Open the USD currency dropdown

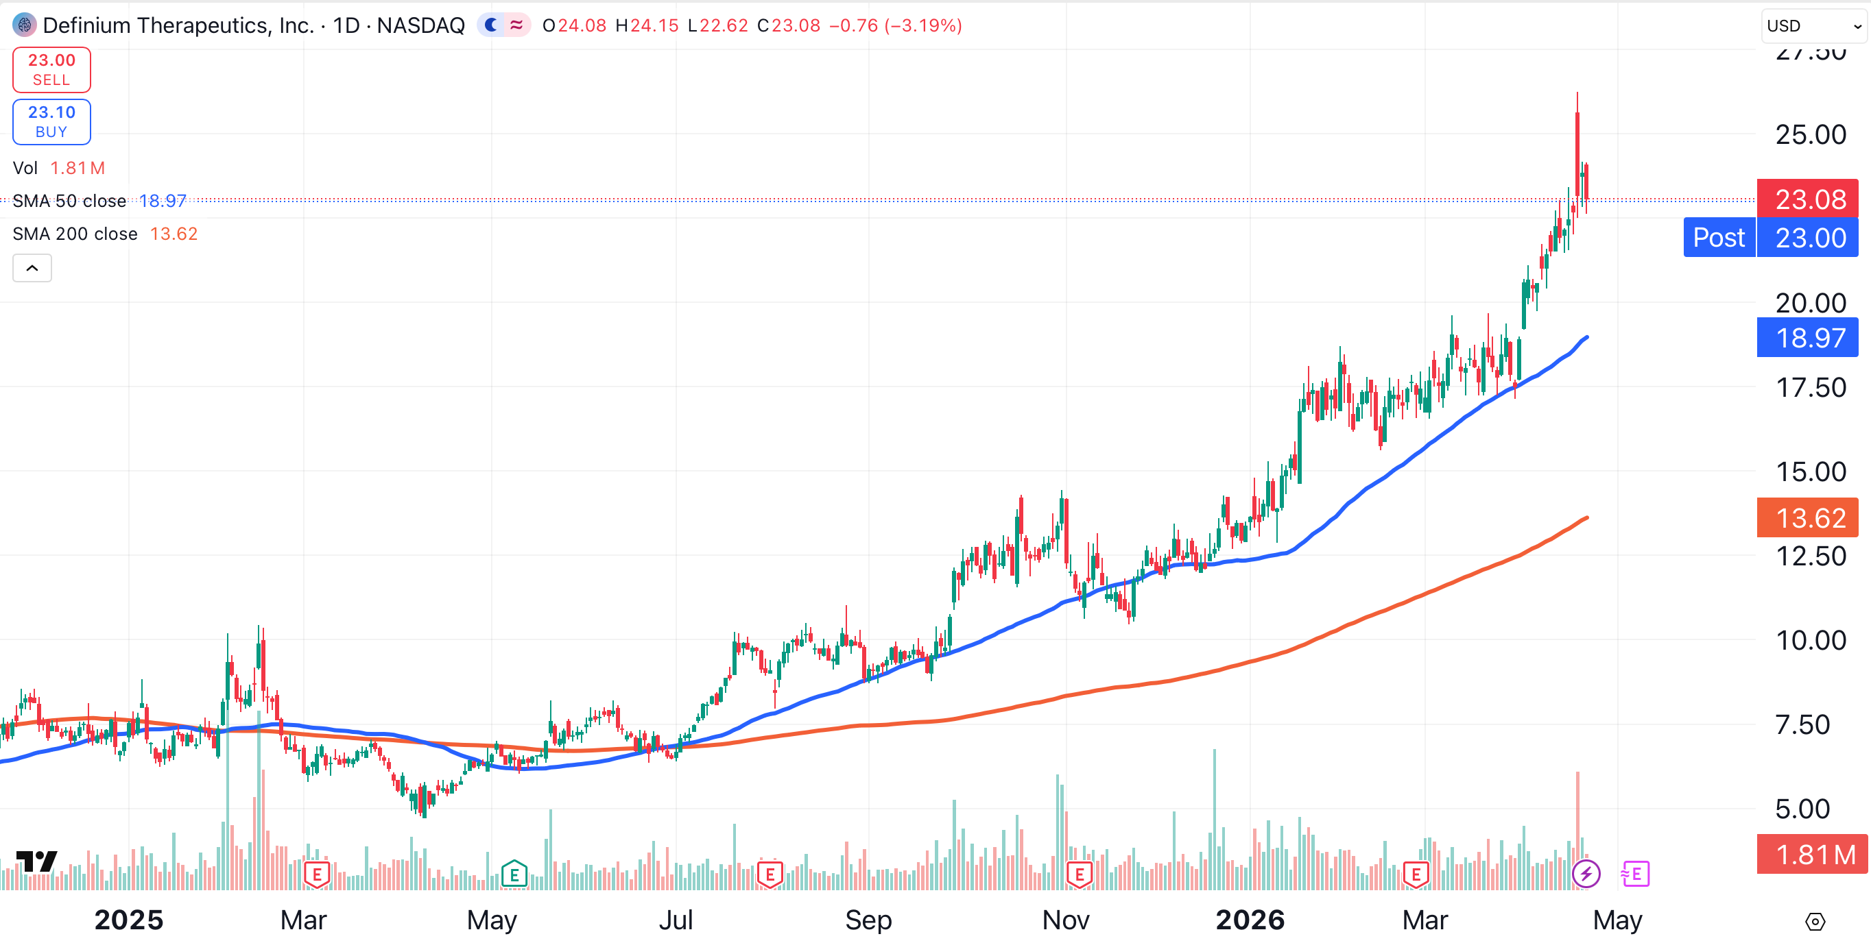coord(1813,26)
